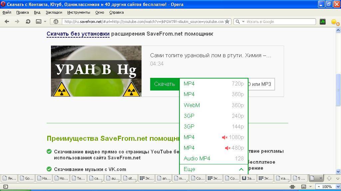This screenshot has height=191, width=341.
Task: Switch to the 'Ян…' tab
Action: tap(9, 178)
